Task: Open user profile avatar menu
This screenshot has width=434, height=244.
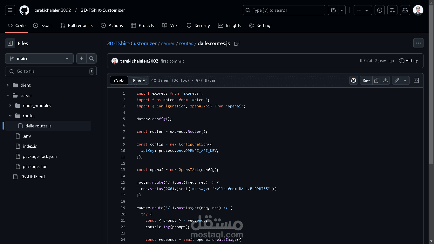Action: tap(418, 10)
